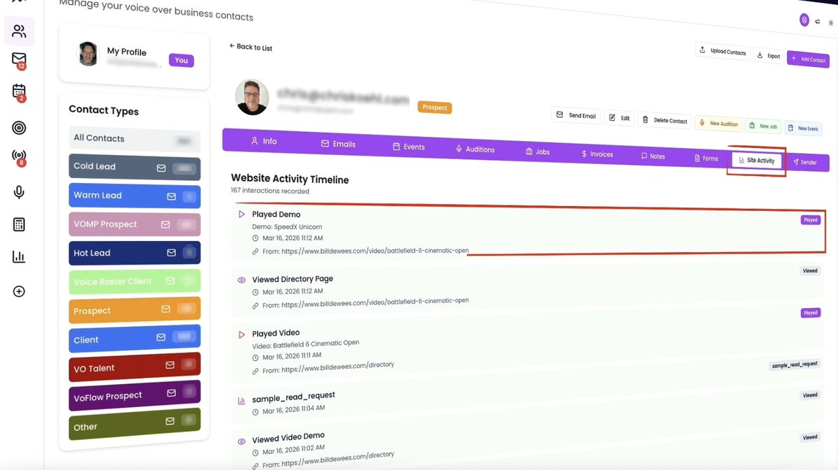Open the calculator icon in the sidebar
The image size is (838, 470).
19,224
